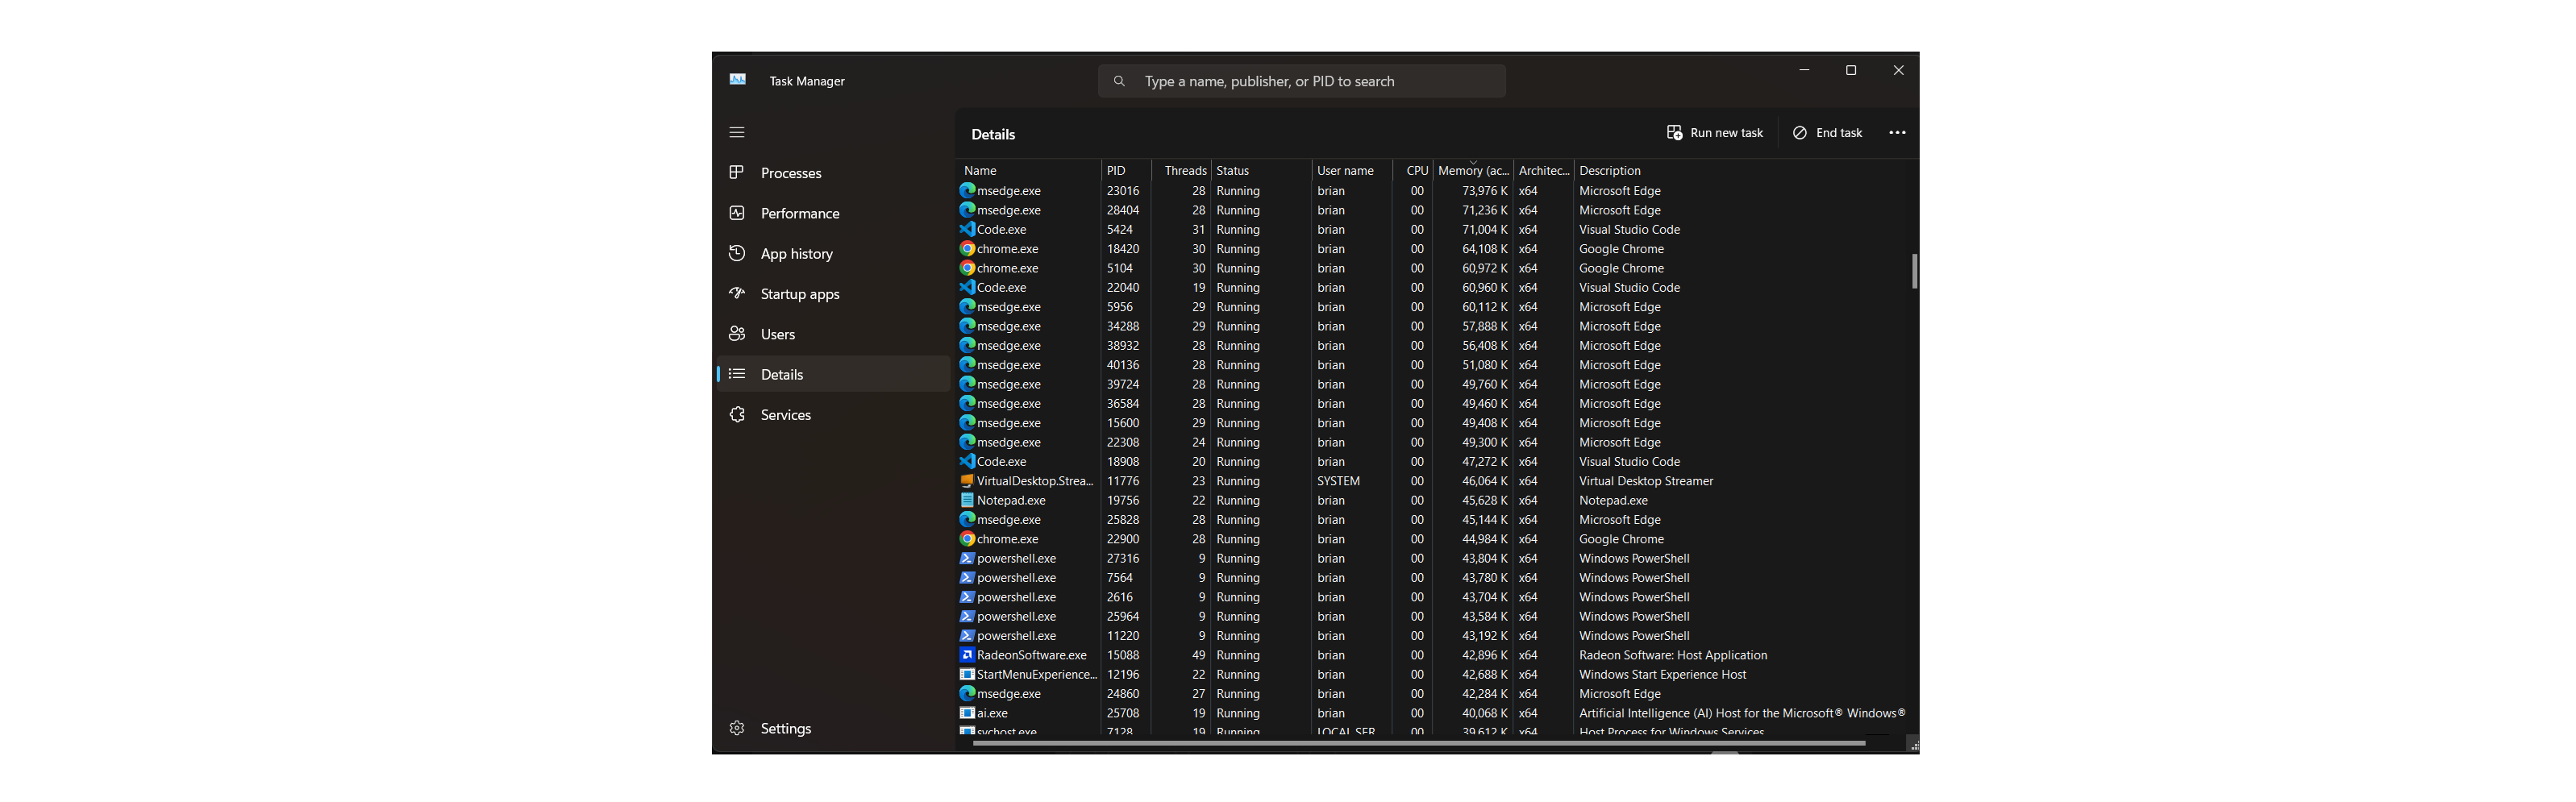The width and height of the screenshot is (2576, 802).
Task: Click the search magnifier icon
Action: click(1119, 81)
